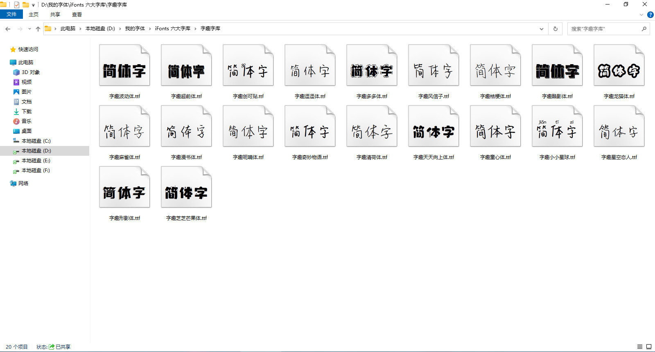The height and width of the screenshot is (352, 655).
Task: Open the 文件 menu tab
Action: 11,14
